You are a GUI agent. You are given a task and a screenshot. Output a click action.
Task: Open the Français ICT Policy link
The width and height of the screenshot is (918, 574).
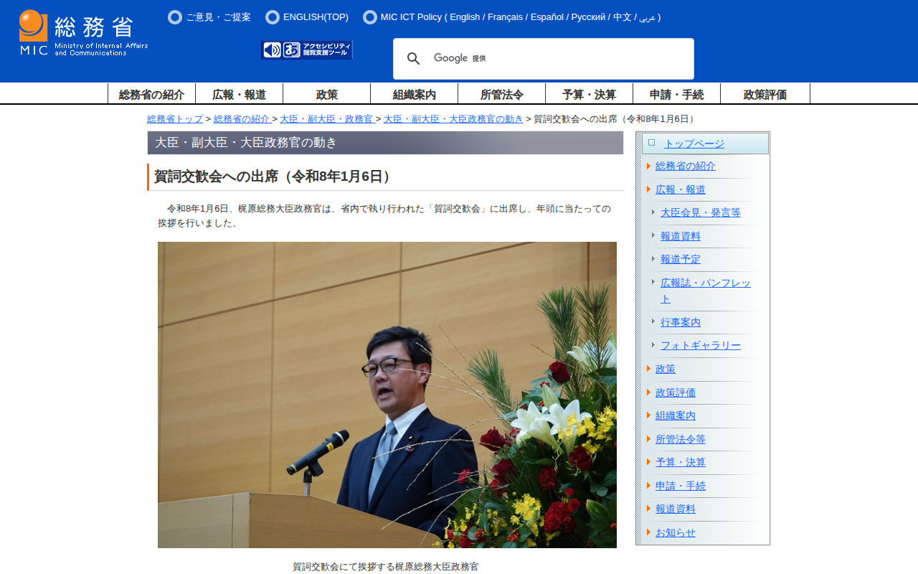[x=505, y=17]
